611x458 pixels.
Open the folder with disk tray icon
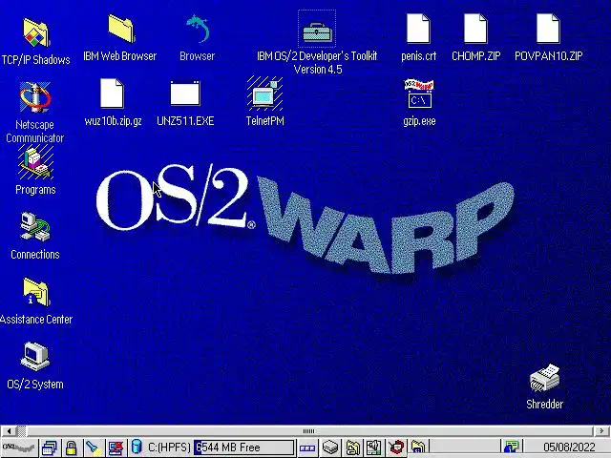418,448
